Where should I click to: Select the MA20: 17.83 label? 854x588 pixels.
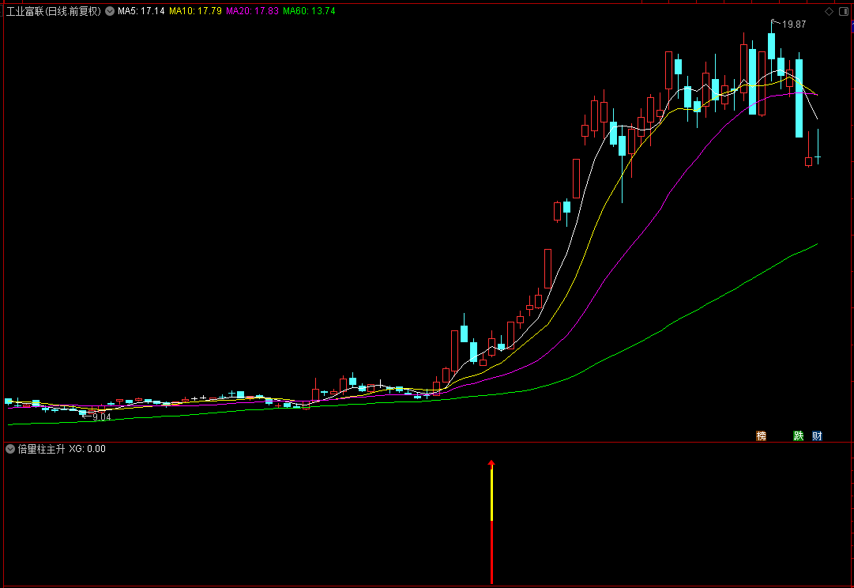point(252,11)
